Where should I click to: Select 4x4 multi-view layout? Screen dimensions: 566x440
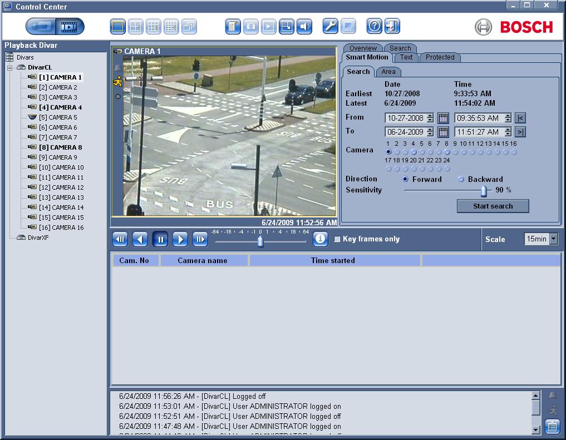(x=171, y=26)
